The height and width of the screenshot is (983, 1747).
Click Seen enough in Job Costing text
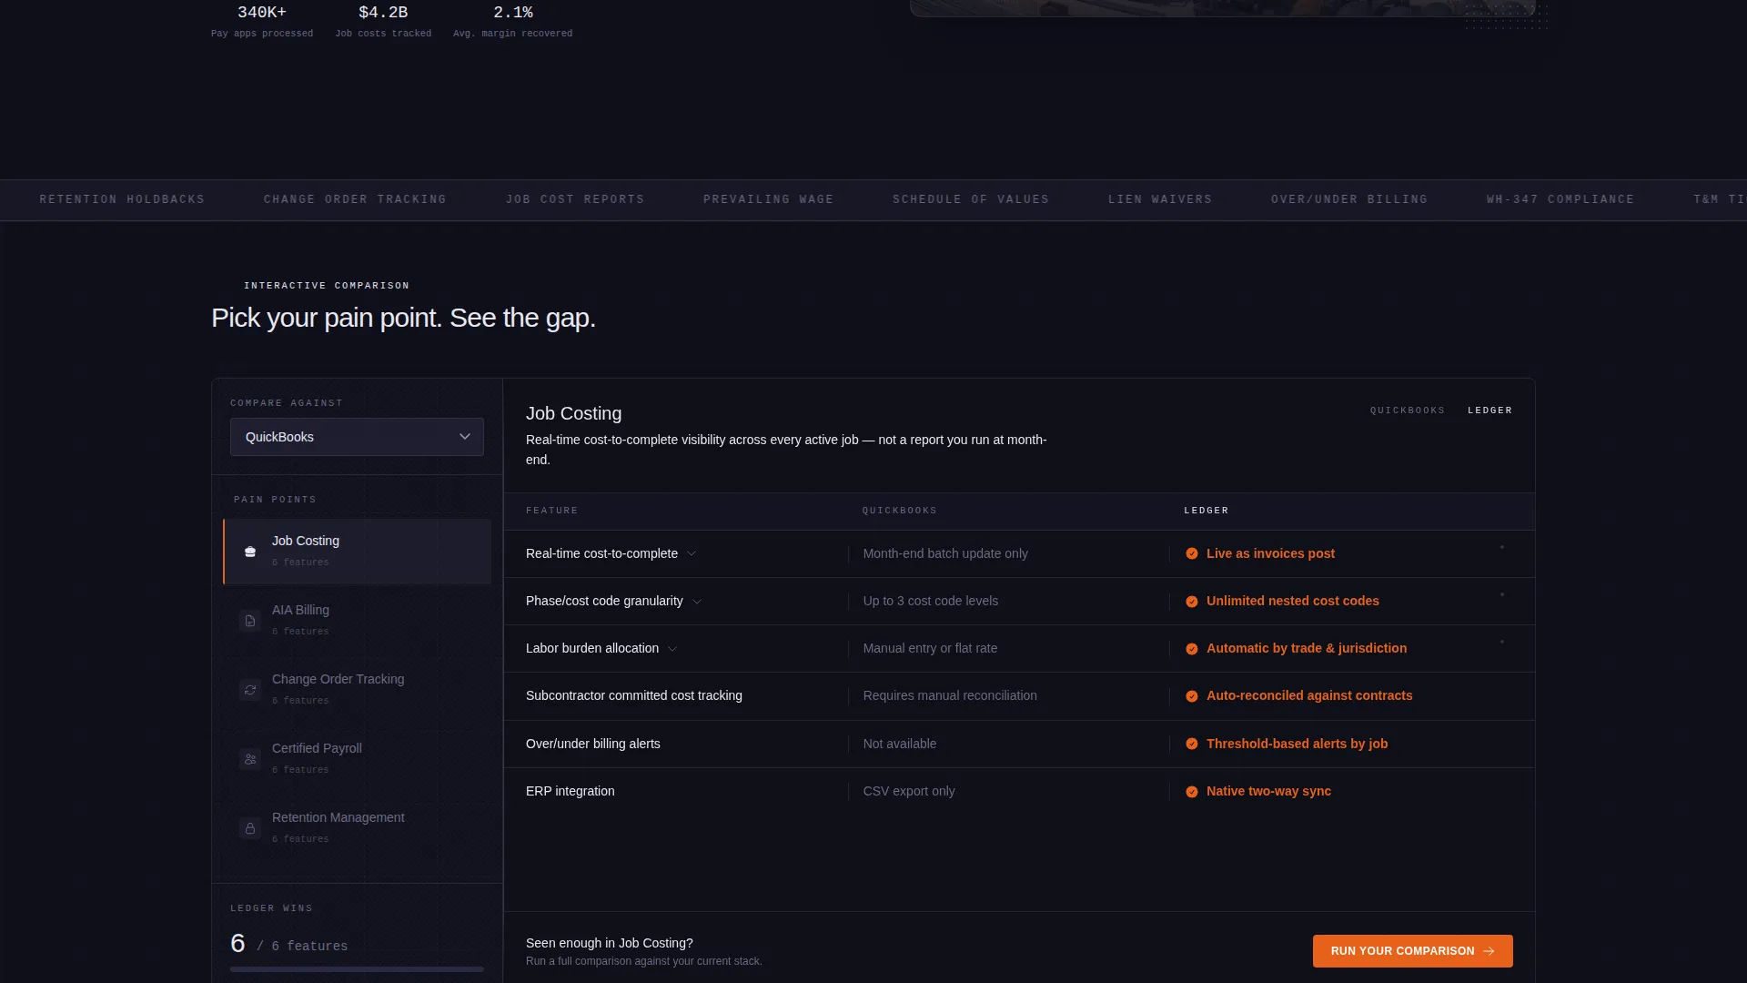tap(610, 943)
